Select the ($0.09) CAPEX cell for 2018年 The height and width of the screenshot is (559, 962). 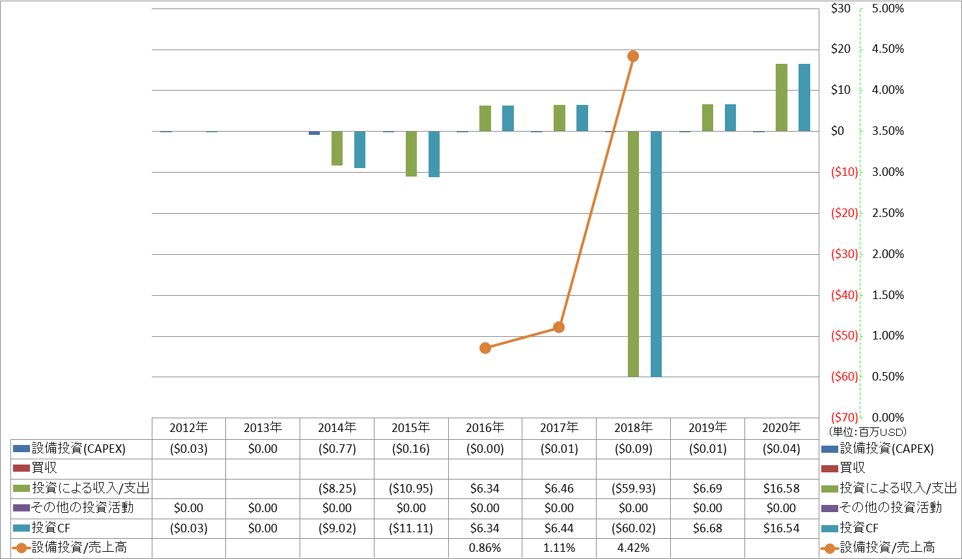pos(633,449)
